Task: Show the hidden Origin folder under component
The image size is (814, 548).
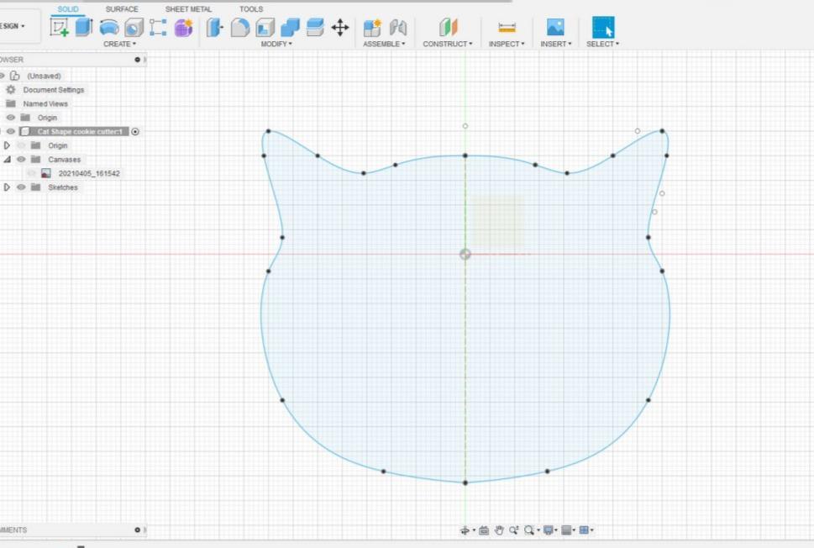Action: (x=21, y=145)
